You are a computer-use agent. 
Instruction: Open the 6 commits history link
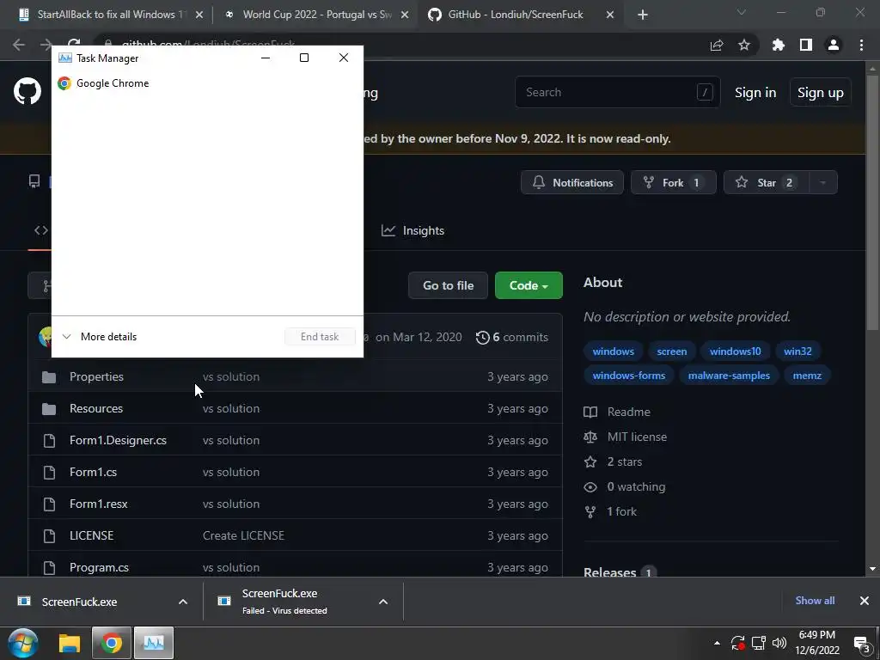(512, 337)
